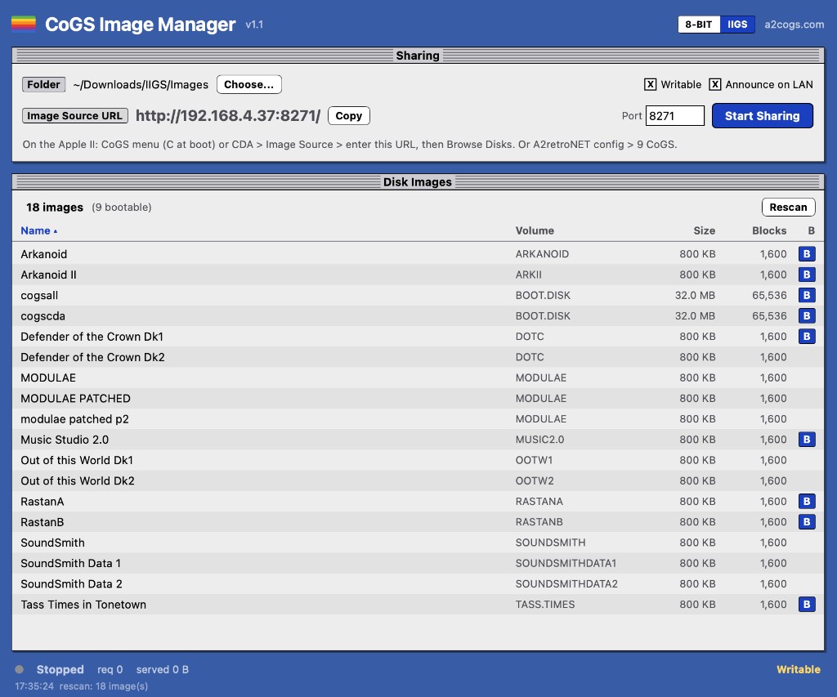Click the MUSIC2.0 volume name
837x697 pixels.
click(539, 440)
